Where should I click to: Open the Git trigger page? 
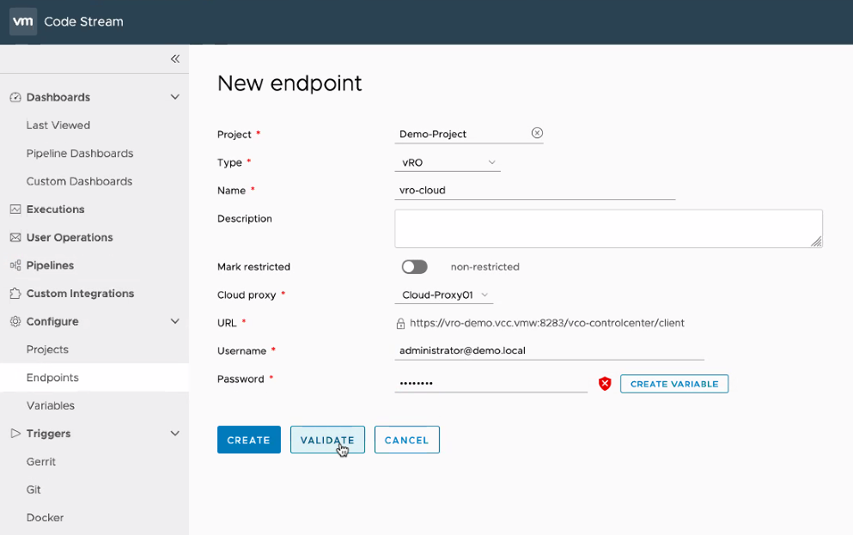[34, 489]
